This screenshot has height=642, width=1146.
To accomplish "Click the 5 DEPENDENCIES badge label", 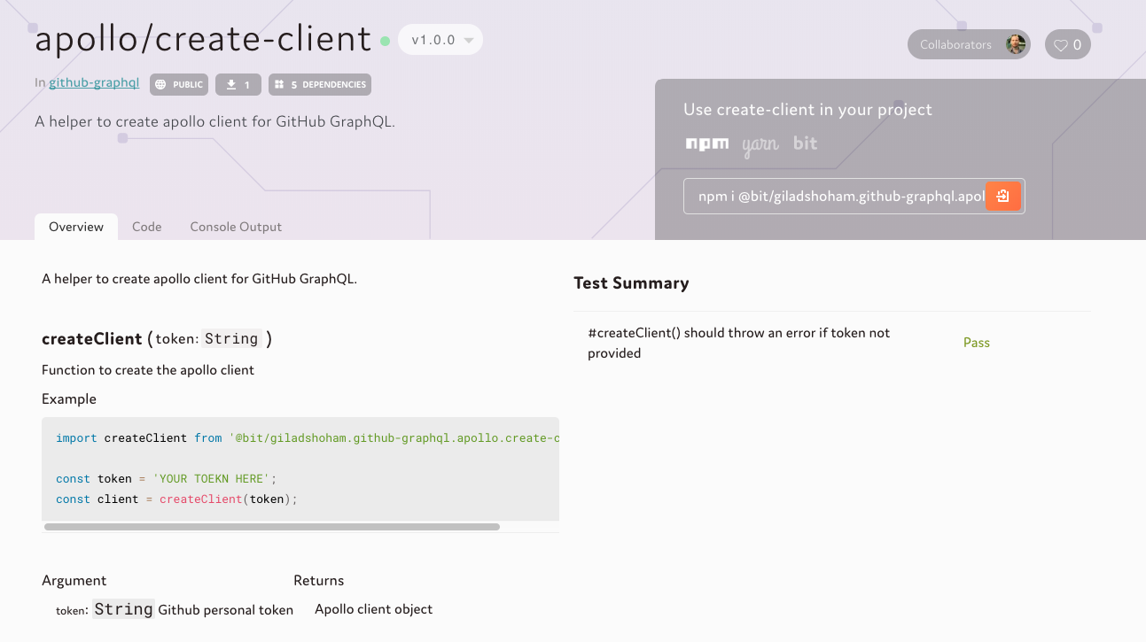I will point(328,85).
